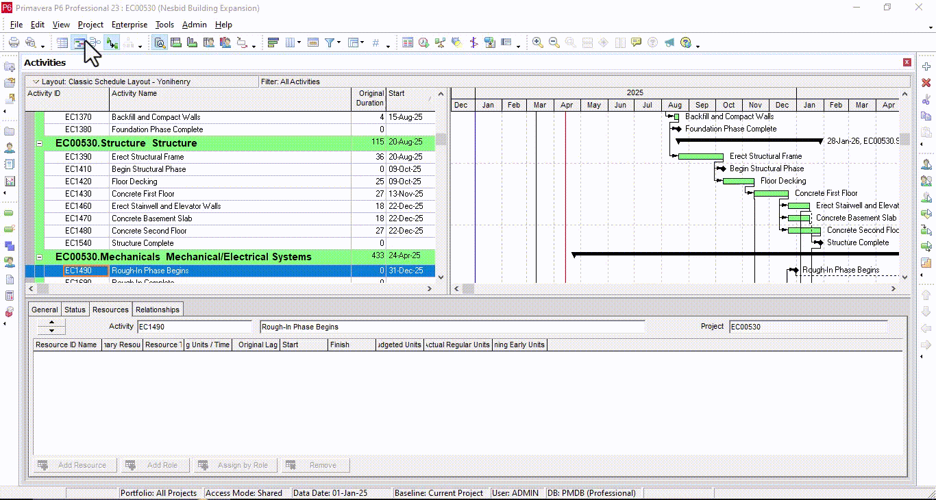The height and width of the screenshot is (500, 936).
Task: Click the Activity Table view icon
Action: [62, 42]
